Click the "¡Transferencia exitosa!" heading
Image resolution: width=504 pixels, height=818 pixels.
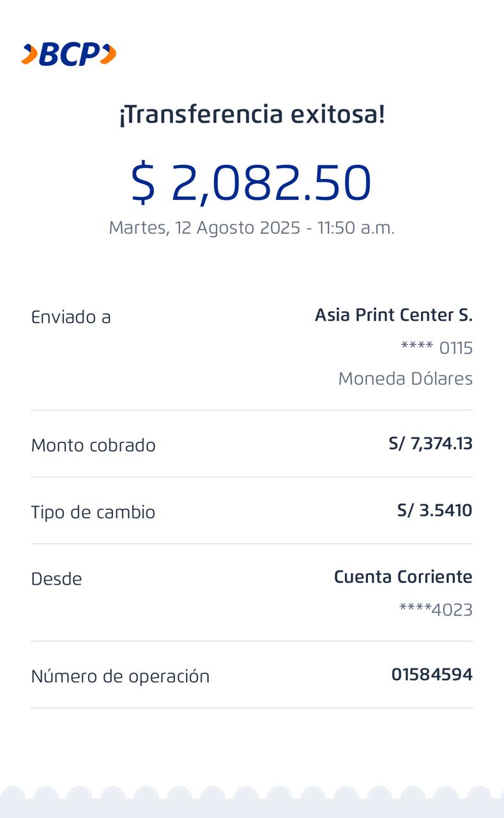[x=252, y=114]
